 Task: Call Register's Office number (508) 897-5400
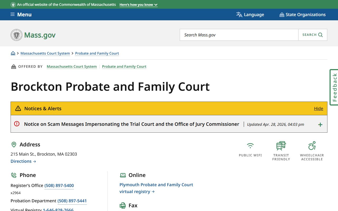point(59,185)
